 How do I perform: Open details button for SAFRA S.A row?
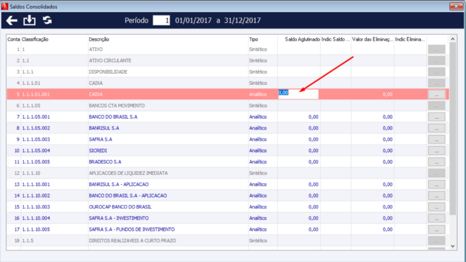[436, 139]
